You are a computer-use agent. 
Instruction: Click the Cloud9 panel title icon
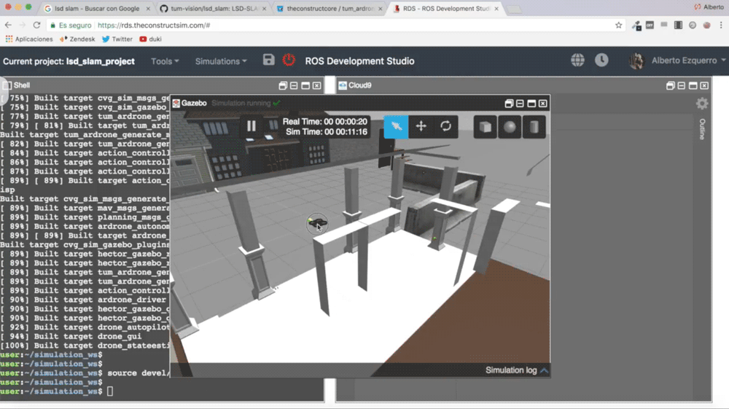[x=343, y=85]
